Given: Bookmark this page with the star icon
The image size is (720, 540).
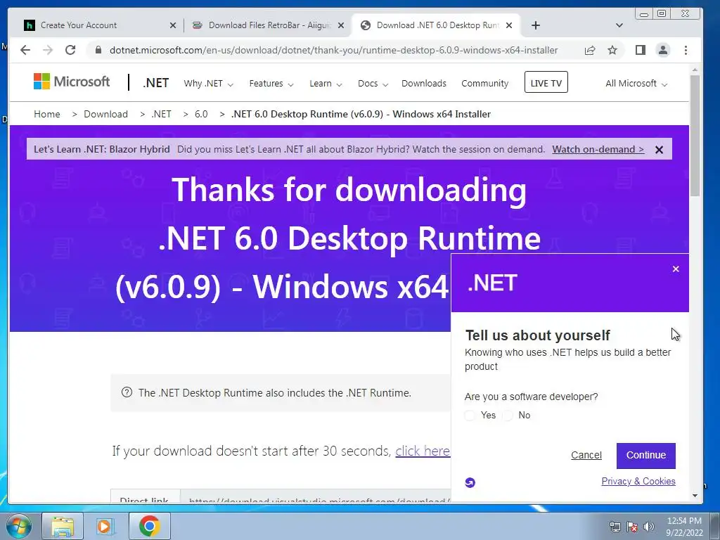Looking at the screenshot, I should pos(612,50).
